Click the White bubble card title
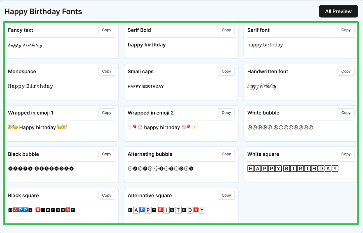Viewport: 363px width, 233px height. pyautogui.click(x=263, y=113)
